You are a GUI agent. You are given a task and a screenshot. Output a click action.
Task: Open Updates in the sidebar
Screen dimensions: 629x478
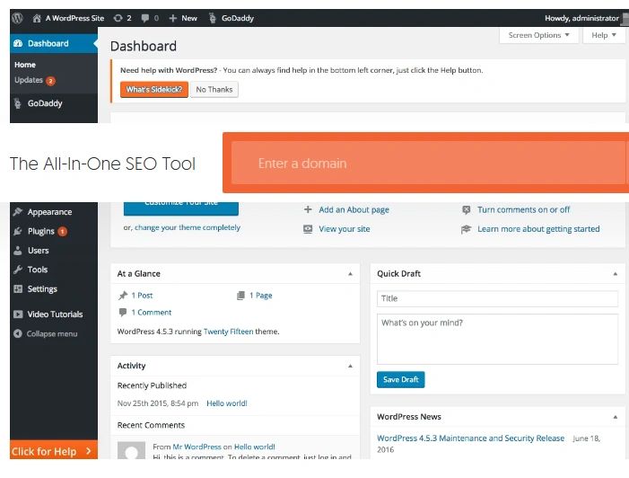34,80
